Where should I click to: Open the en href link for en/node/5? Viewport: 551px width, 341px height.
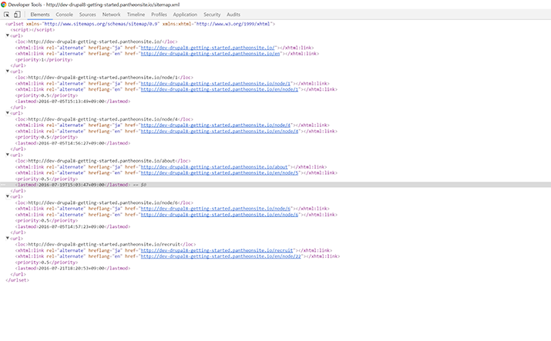pyautogui.click(x=220, y=173)
